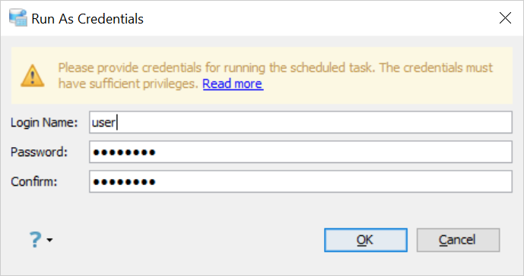The image size is (524, 276).
Task: Click the Login Name label
Action: [x=44, y=123]
